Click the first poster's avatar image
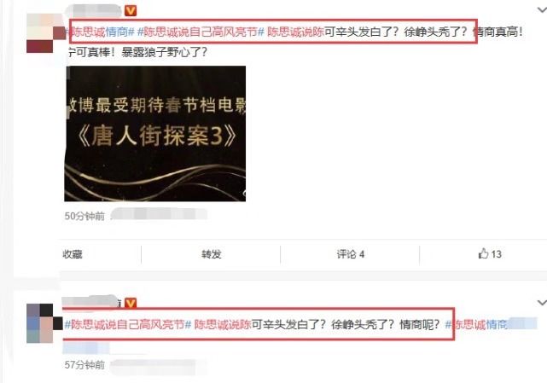The height and width of the screenshot is (383, 547). [46, 33]
